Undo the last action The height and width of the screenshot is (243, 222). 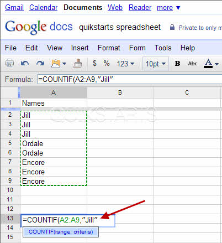(x=25, y=64)
